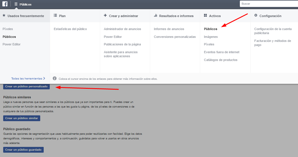Open Conversiones personalizadas
The width and height of the screenshot is (298, 157).
coord(175,37)
